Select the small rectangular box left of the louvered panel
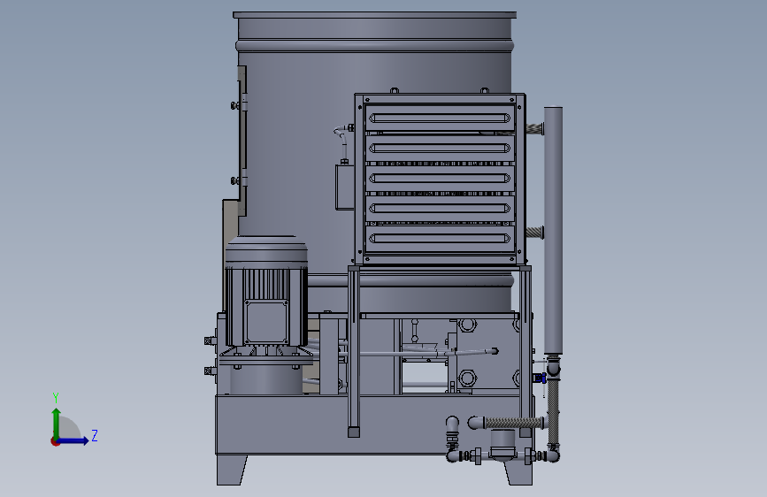Screen dimensions: 767x497 click(x=345, y=187)
